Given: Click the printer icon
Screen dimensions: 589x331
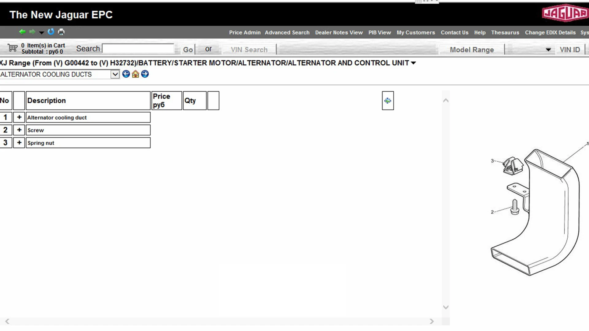Looking at the screenshot, I should [x=61, y=32].
